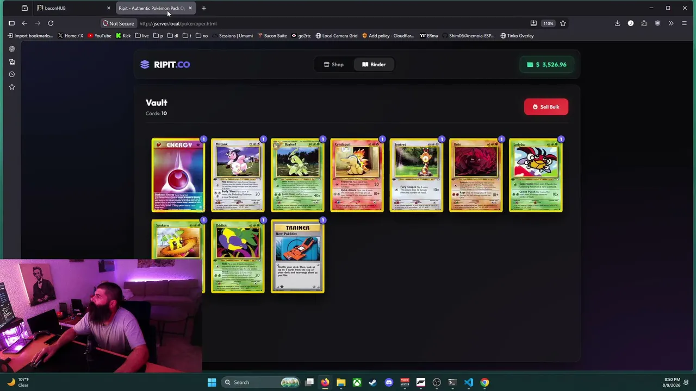Go back to the previous page
Screen dimensions: 696x391
click(24, 23)
